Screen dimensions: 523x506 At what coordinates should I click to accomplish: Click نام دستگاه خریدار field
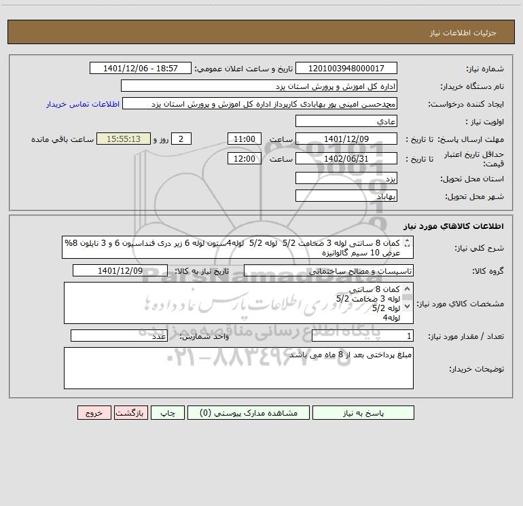click(x=259, y=86)
